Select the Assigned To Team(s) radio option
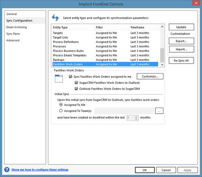Image resolution: width=202 pixels, height=177 pixels. coord(61,111)
